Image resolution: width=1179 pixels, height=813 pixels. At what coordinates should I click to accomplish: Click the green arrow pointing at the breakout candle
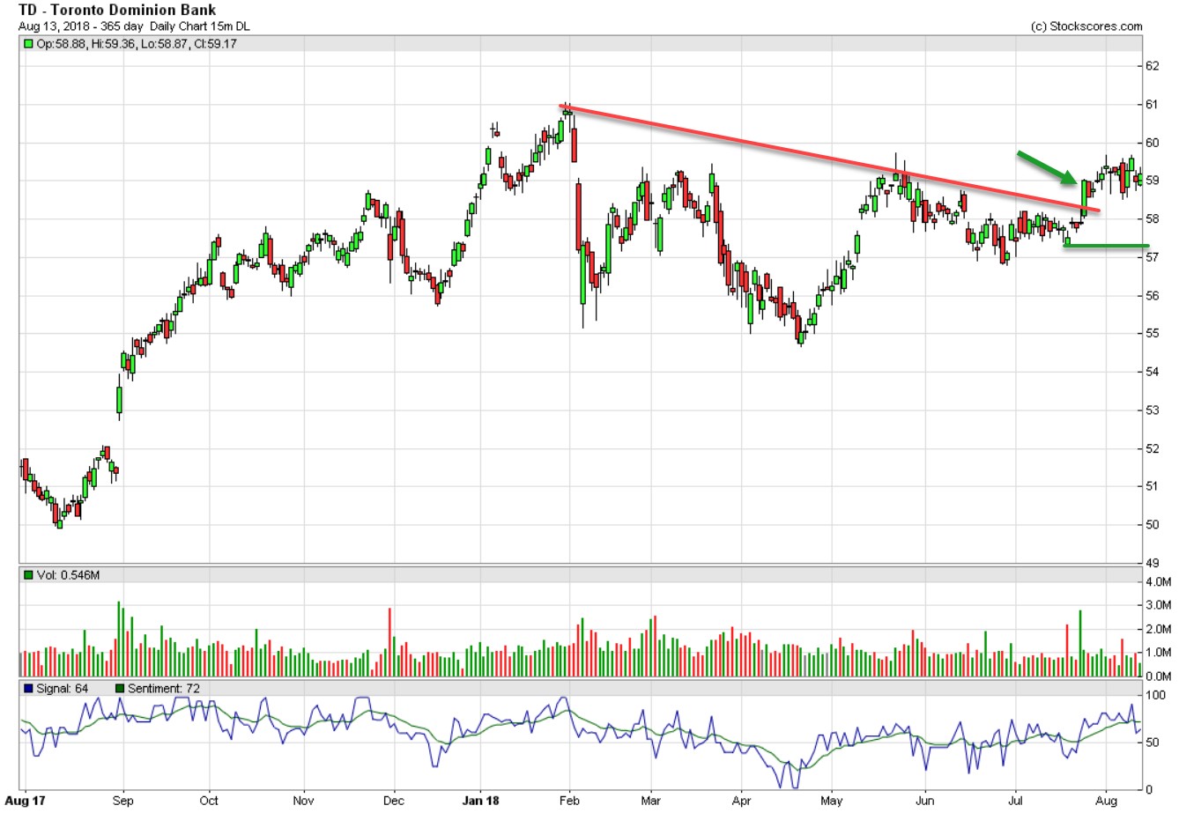pyautogui.click(x=1046, y=167)
